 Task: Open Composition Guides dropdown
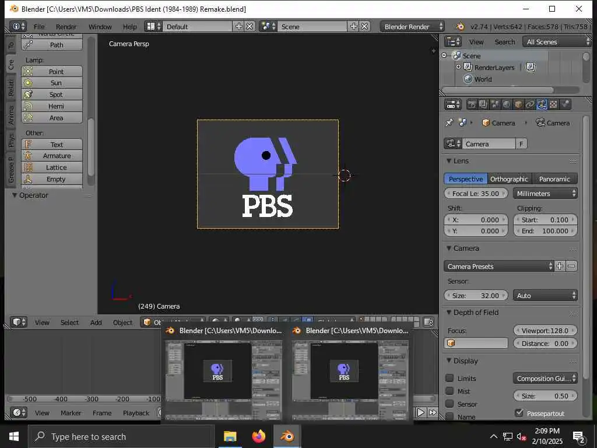[x=545, y=378]
